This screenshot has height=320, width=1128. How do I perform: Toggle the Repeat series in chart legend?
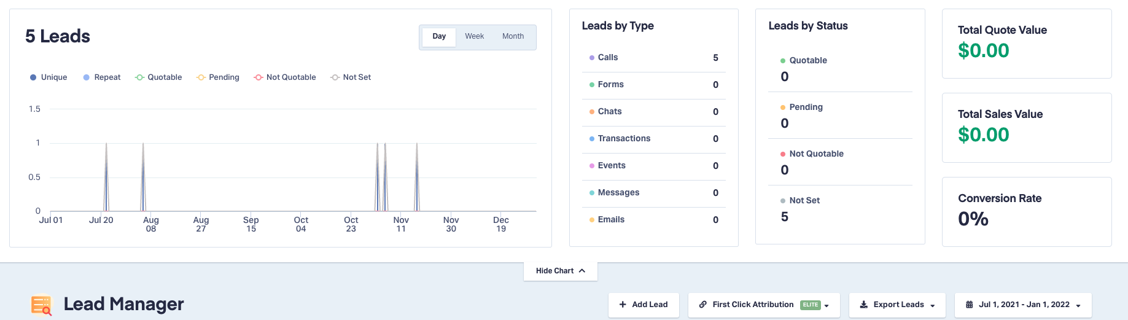coord(102,77)
